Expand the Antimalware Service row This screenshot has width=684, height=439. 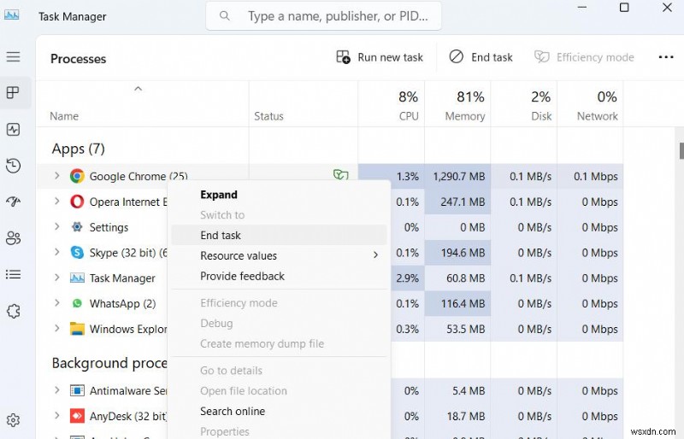56,389
